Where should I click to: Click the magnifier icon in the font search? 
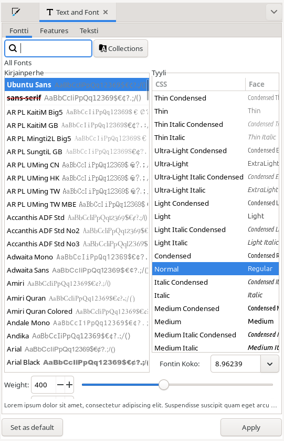click(13, 48)
